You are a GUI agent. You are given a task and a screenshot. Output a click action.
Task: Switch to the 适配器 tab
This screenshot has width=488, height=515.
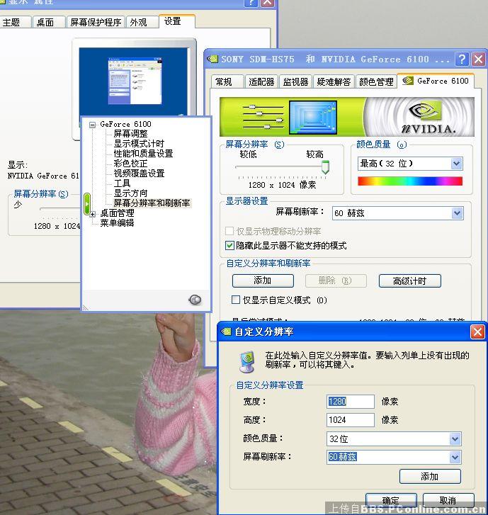click(x=261, y=81)
